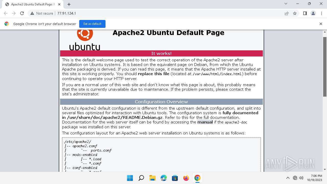Open Windows taskbar Search
Viewport: 327px width, 184px height.
click(141, 178)
